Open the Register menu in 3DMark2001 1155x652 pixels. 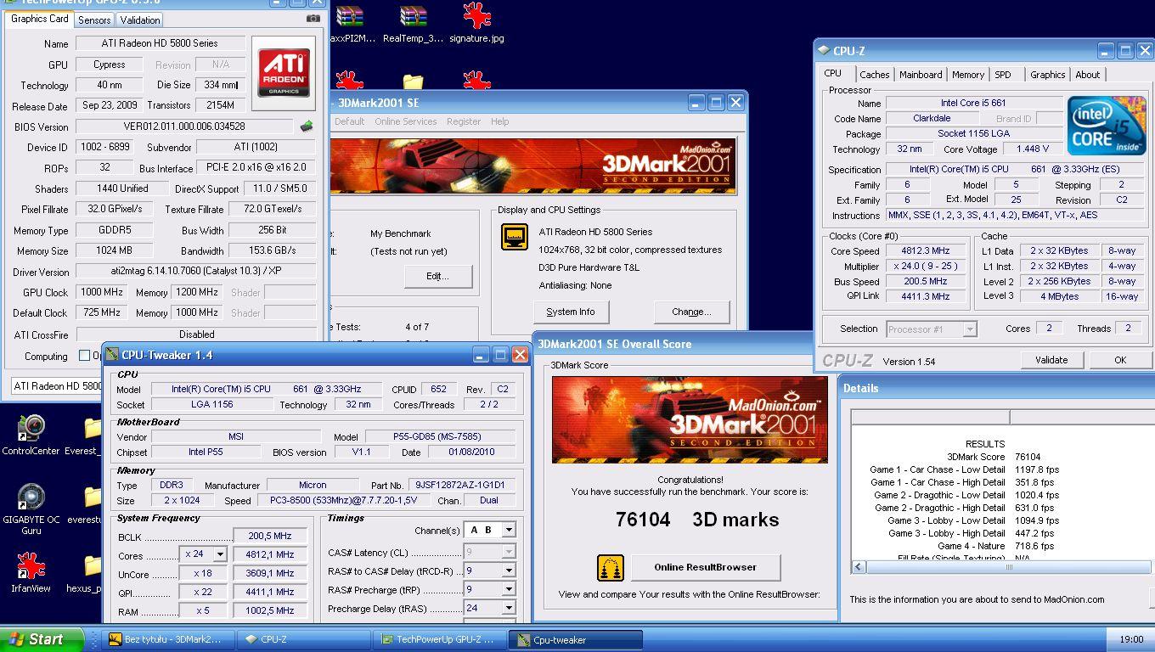tap(464, 121)
